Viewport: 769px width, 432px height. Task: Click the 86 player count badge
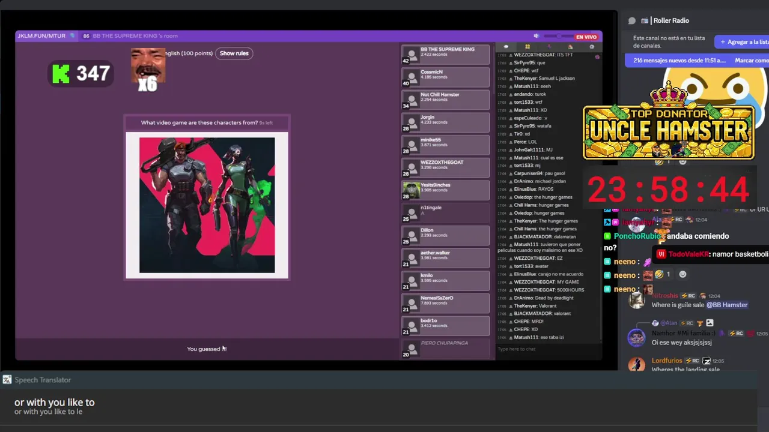(x=86, y=36)
